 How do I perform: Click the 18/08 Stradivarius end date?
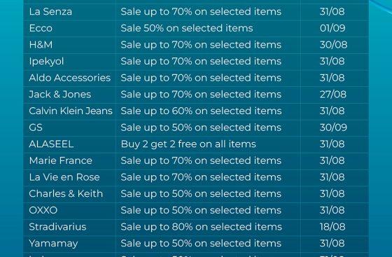point(332,227)
